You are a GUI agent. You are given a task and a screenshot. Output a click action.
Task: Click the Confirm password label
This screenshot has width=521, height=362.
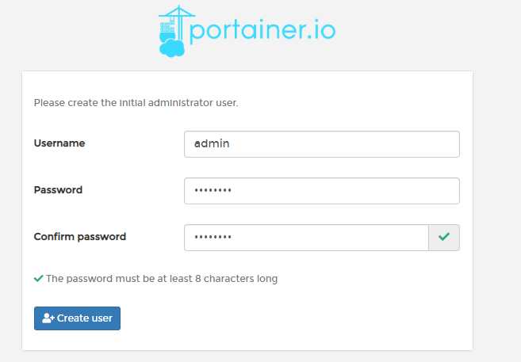click(x=79, y=236)
